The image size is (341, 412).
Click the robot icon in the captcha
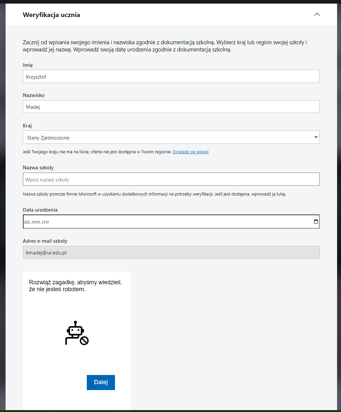click(x=77, y=333)
